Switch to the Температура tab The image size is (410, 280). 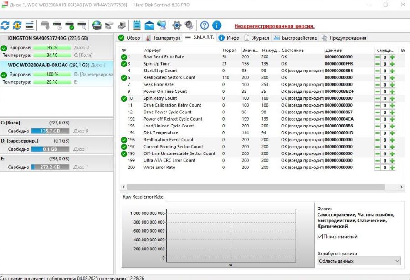[163, 38]
